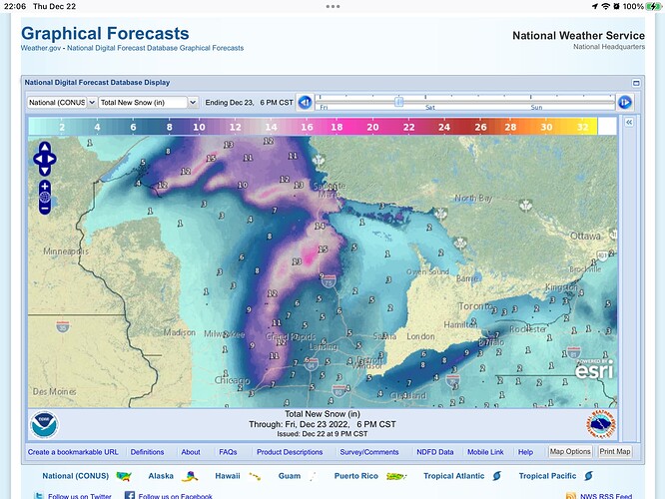Pan the map upward with arrow control
Image resolution: width=665 pixels, height=499 pixels.
45,147
